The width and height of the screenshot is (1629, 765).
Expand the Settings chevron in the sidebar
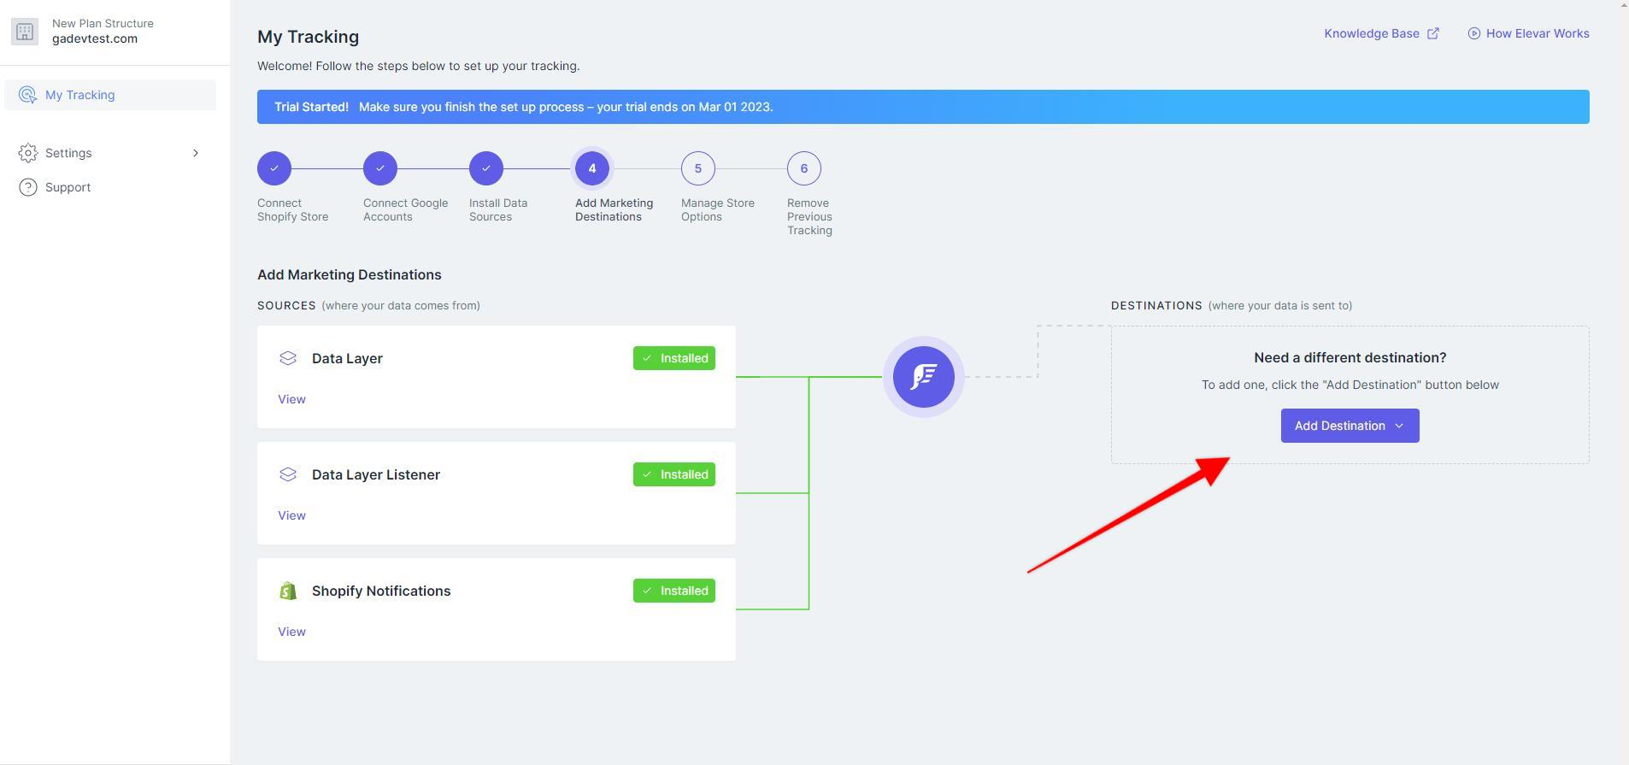[196, 153]
